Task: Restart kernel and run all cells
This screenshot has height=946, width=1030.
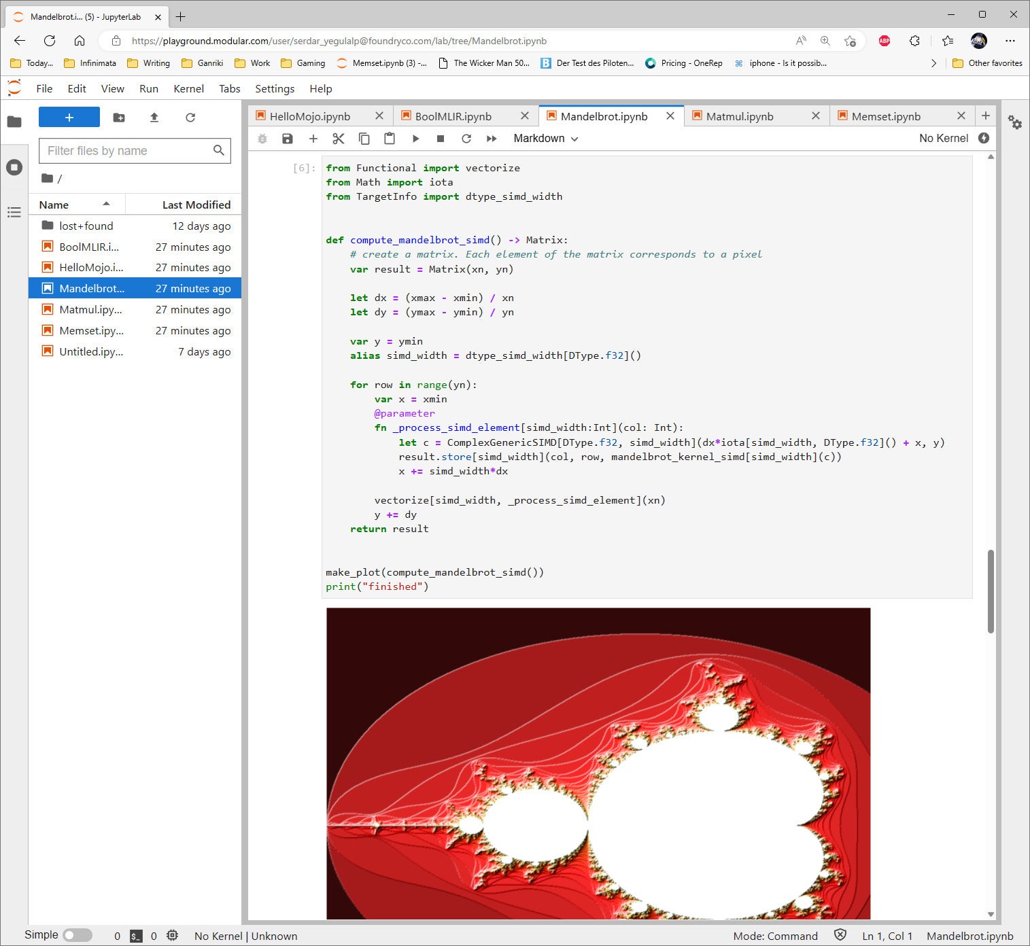Action: tap(492, 139)
